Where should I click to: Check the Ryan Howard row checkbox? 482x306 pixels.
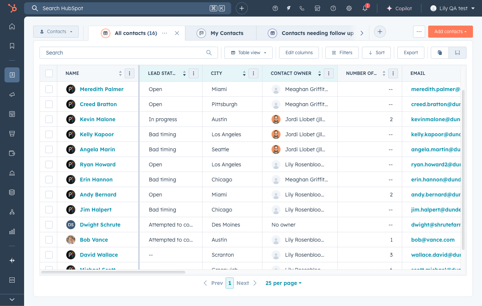coord(49,164)
